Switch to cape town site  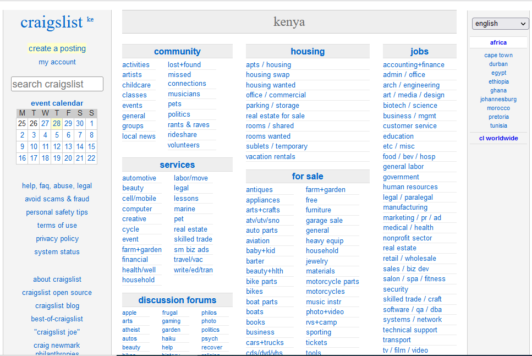498,56
